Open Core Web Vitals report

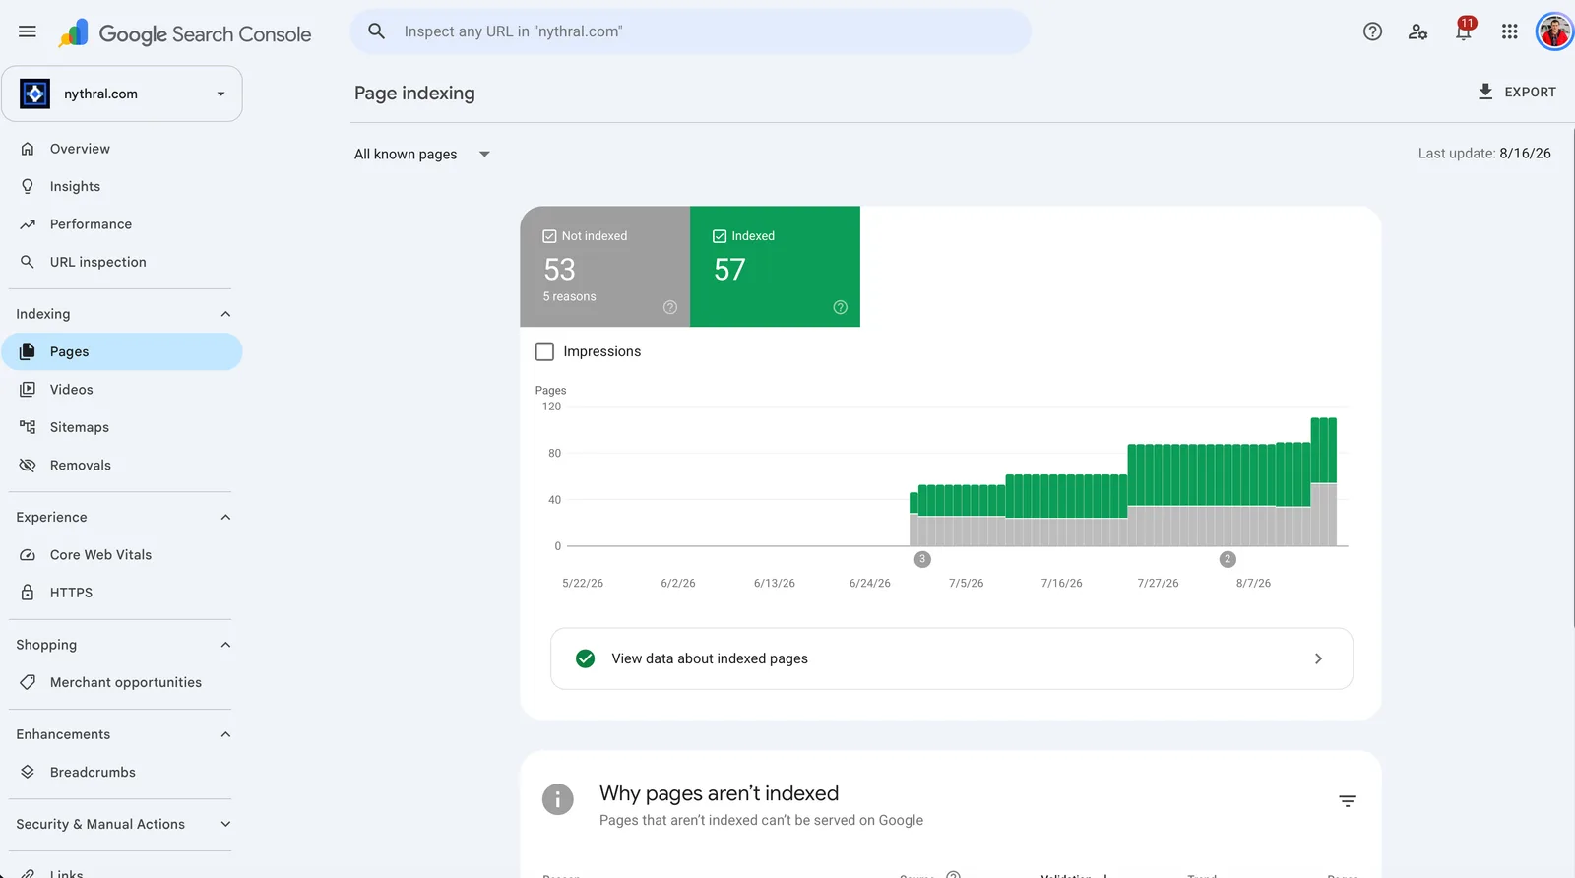pos(122,555)
